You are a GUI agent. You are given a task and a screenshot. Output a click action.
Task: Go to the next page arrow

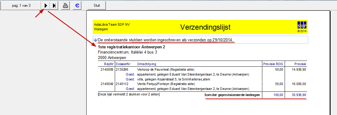click(x=46, y=6)
